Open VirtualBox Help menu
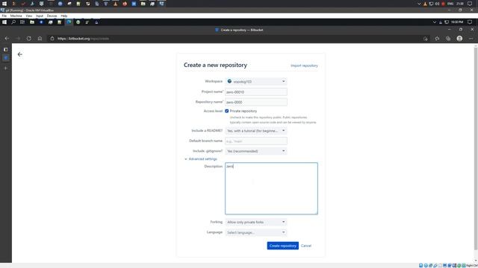 (64, 16)
